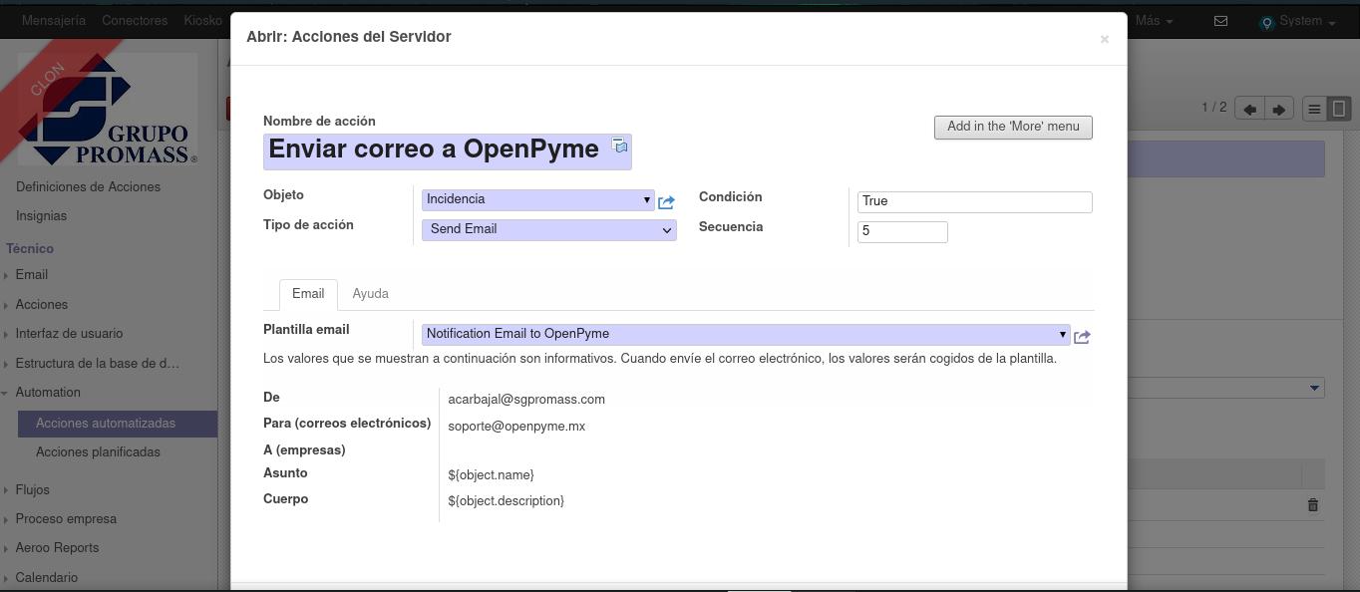Click subject value ${object.name}
Image resolution: width=1360 pixels, height=592 pixels.
[491, 475]
